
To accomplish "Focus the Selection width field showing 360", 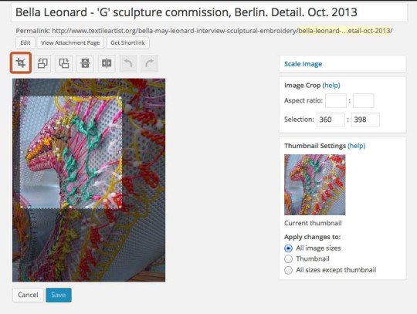I will click(x=331, y=120).
